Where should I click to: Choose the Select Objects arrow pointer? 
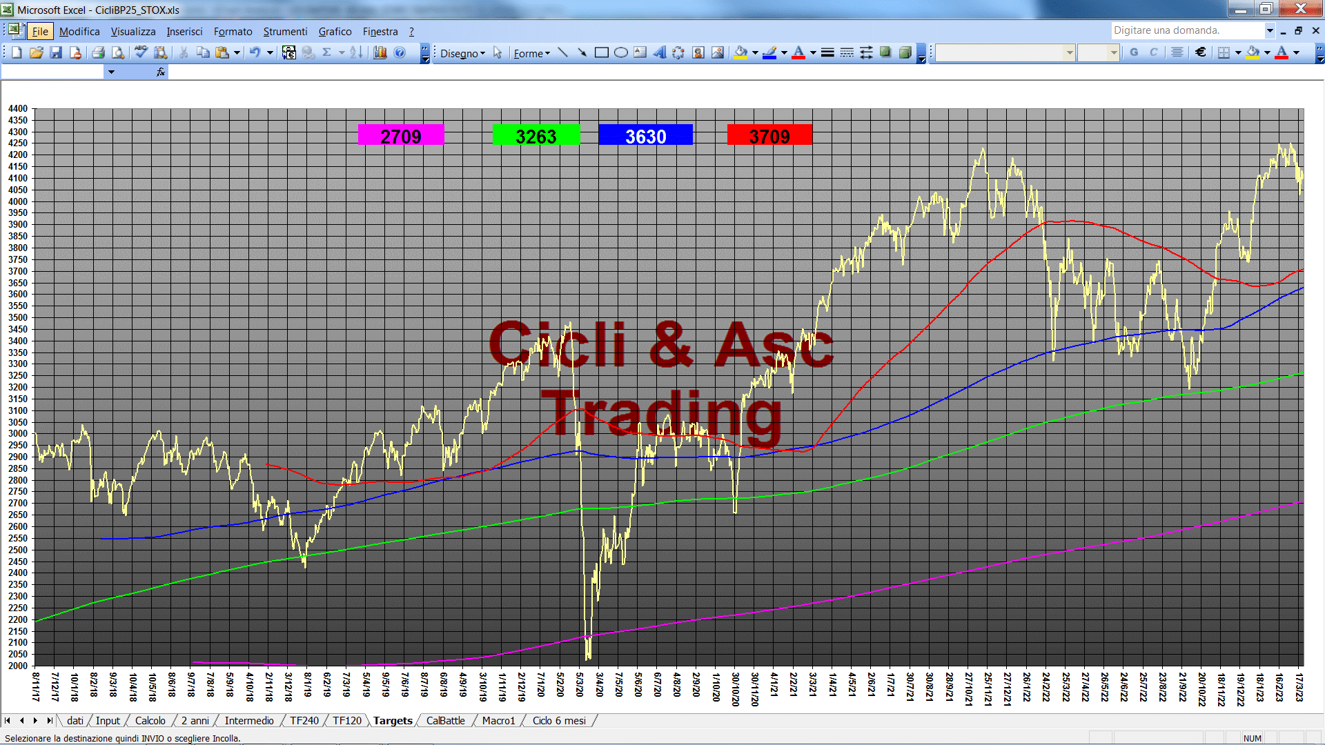tap(498, 52)
